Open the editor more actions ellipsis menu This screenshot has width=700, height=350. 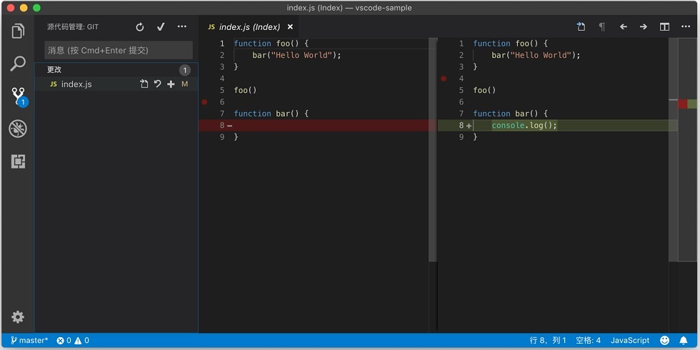pos(686,27)
